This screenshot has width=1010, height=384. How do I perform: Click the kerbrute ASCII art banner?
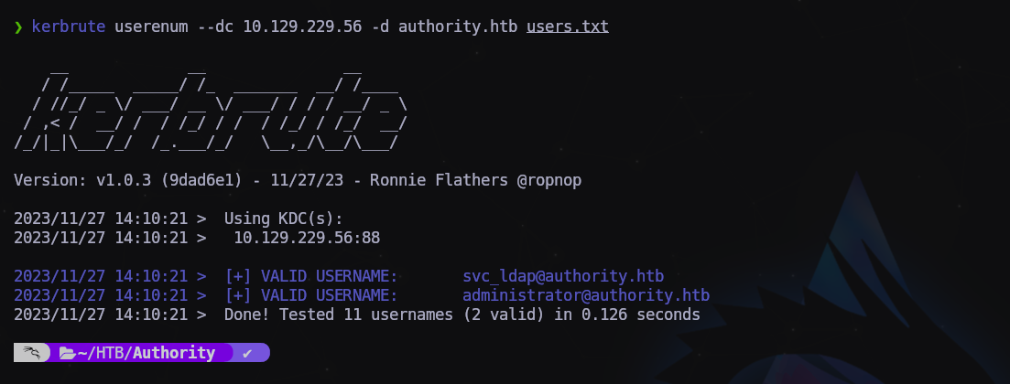coord(211,107)
